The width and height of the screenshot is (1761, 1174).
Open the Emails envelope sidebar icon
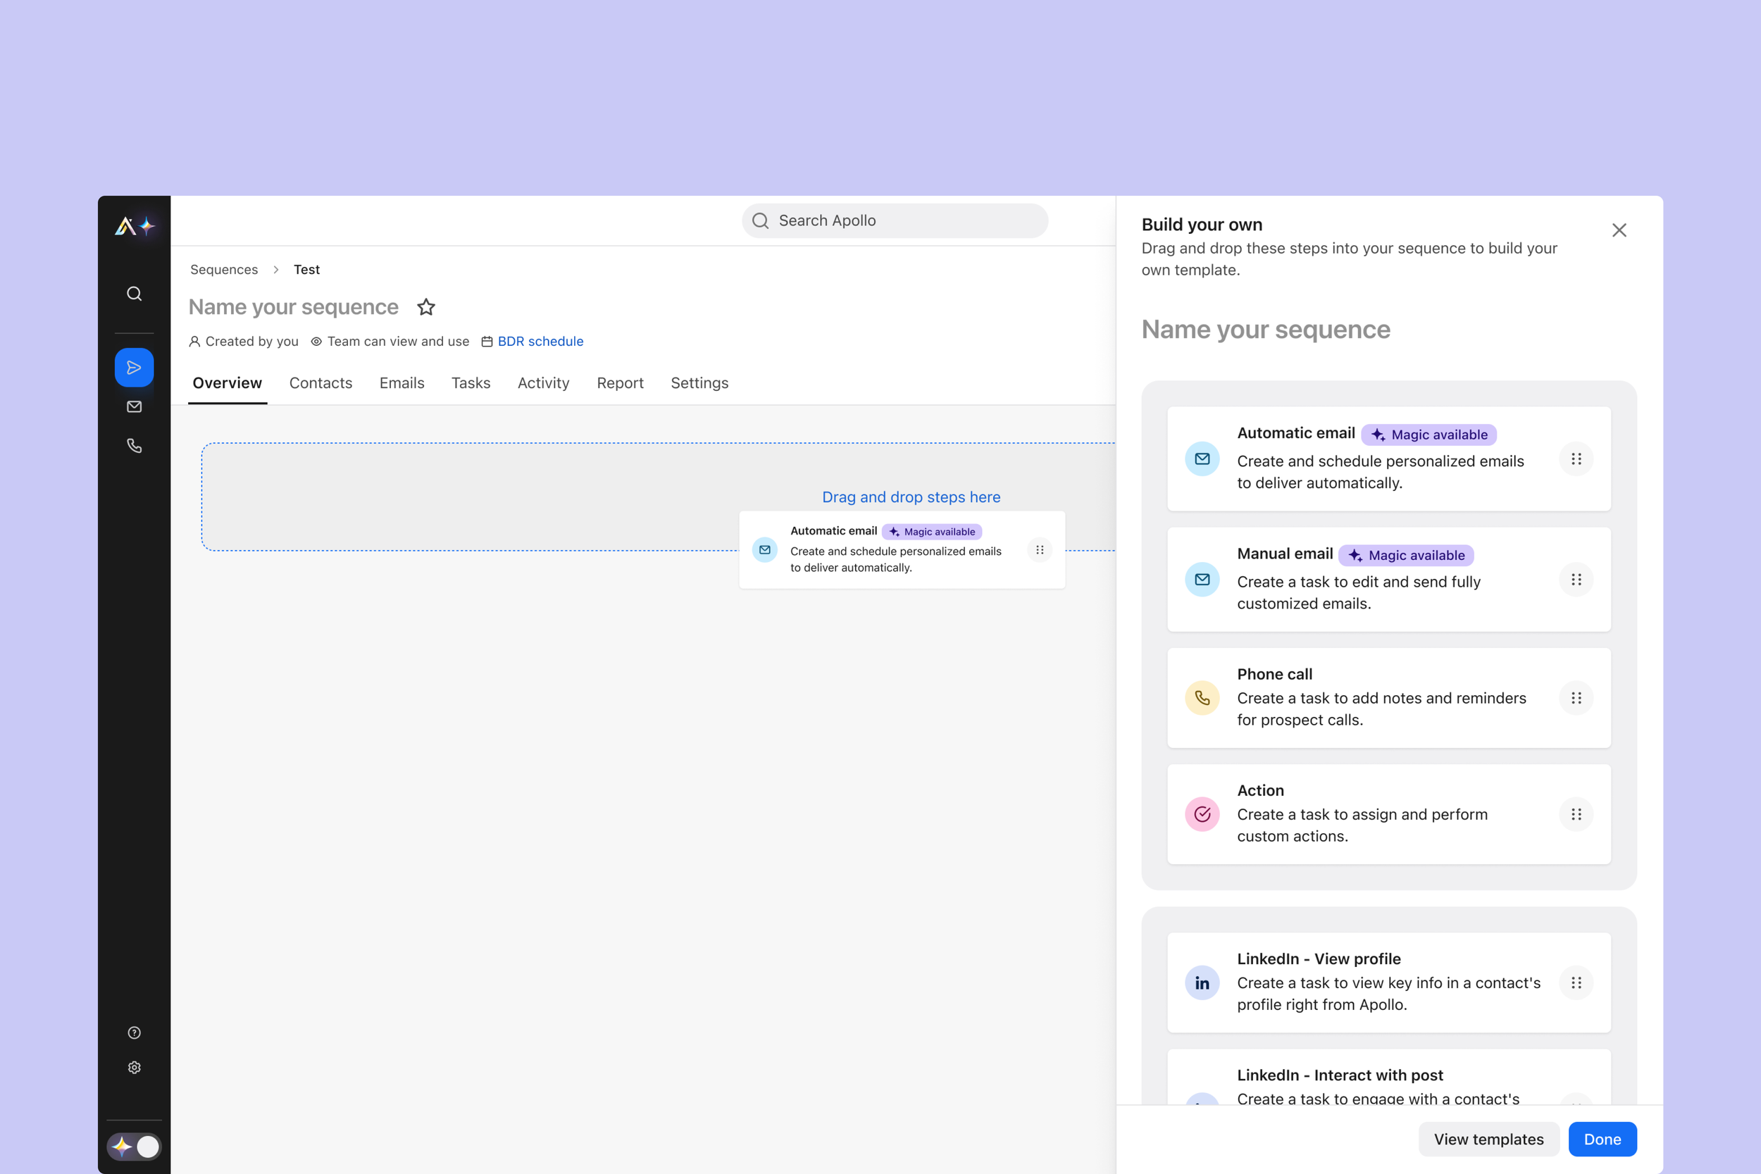pyautogui.click(x=134, y=406)
